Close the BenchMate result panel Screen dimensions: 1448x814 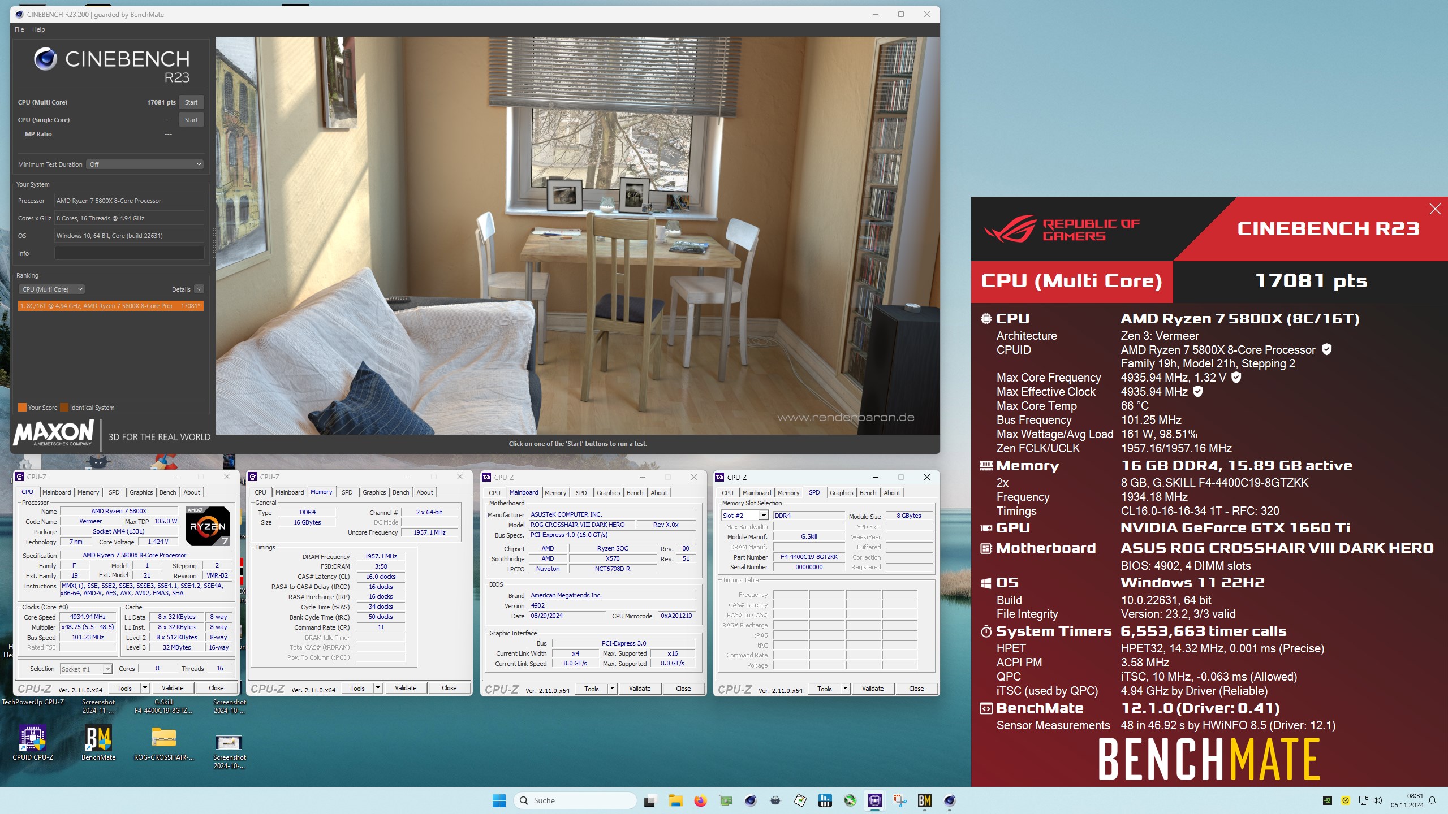(x=1435, y=209)
